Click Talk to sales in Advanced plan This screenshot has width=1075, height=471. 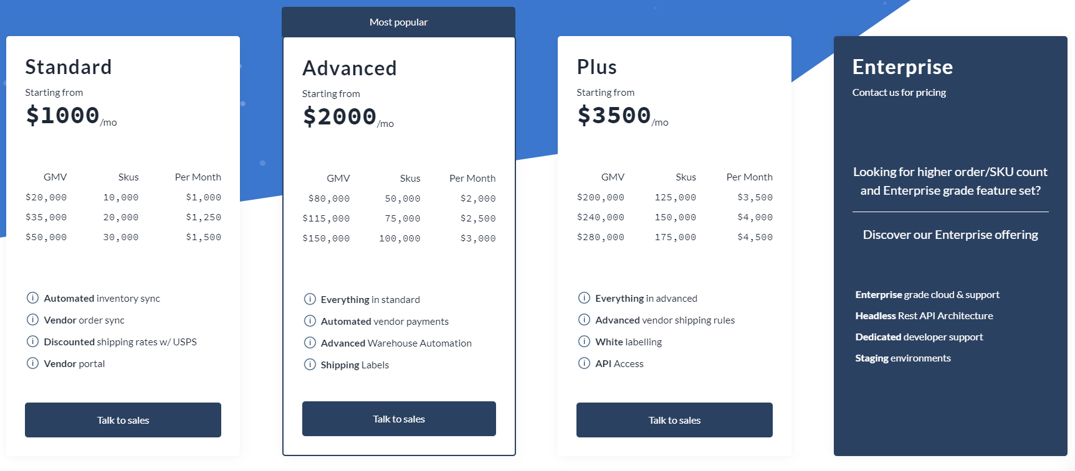(x=399, y=419)
